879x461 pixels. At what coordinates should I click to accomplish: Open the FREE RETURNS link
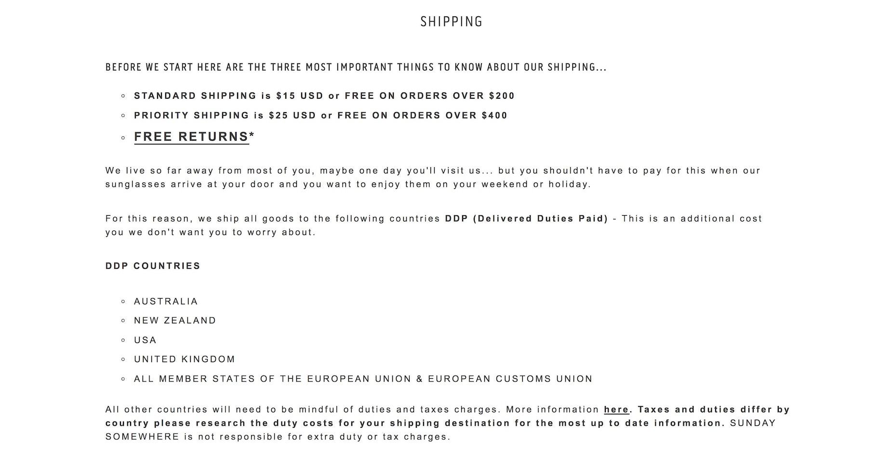point(191,137)
